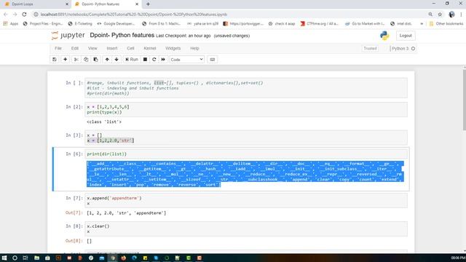
Task: Open the Edit menu
Action: point(74,48)
